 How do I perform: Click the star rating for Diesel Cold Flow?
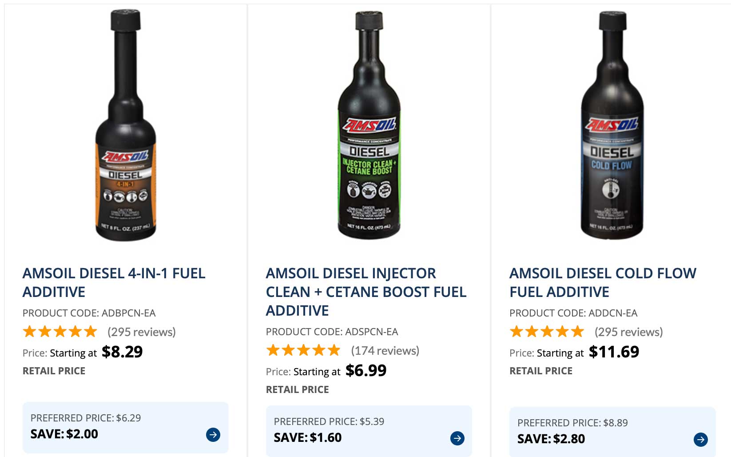[x=548, y=331]
